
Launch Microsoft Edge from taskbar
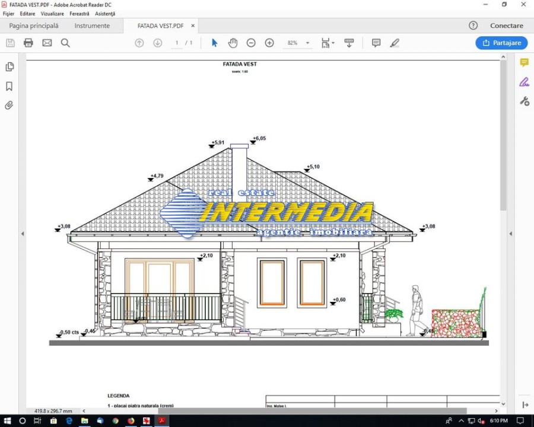point(69,421)
